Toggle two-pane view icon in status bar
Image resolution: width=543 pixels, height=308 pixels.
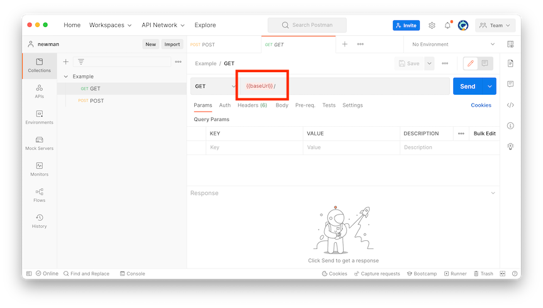[x=503, y=273]
